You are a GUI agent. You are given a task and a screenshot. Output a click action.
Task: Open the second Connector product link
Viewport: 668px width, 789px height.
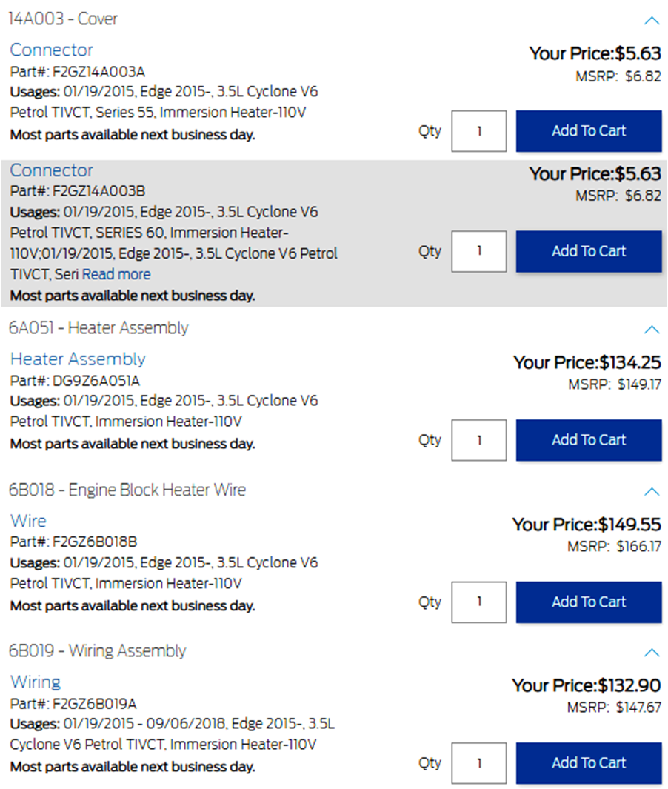[x=52, y=170]
